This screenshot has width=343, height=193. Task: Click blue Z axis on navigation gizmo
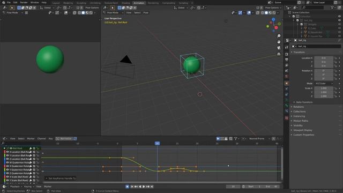273,19
